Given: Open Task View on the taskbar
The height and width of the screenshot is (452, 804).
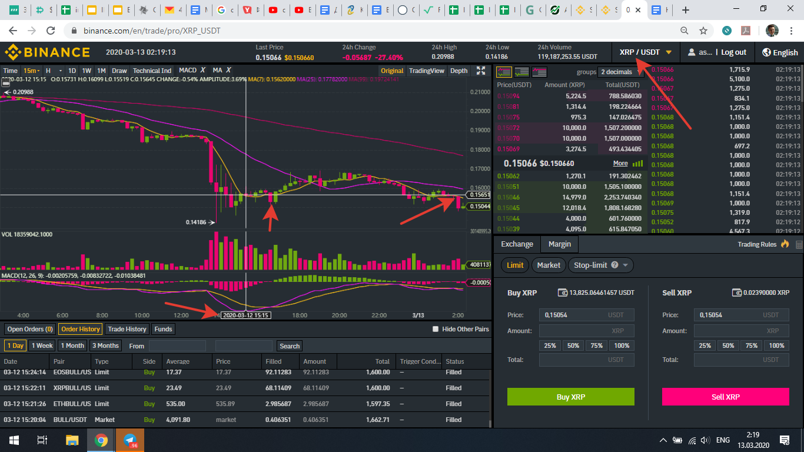Looking at the screenshot, I should click(x=42, y=440).
